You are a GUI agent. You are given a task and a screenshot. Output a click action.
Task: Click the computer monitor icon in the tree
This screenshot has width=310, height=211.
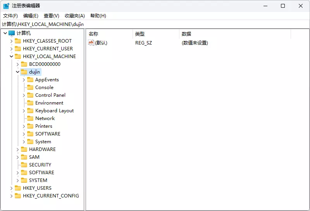pyautogui.click(x=12, y=33)
